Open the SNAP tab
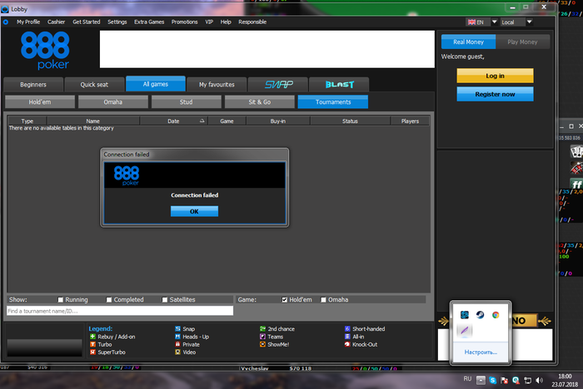The image size is (583, 389). (x=278, y=84)
